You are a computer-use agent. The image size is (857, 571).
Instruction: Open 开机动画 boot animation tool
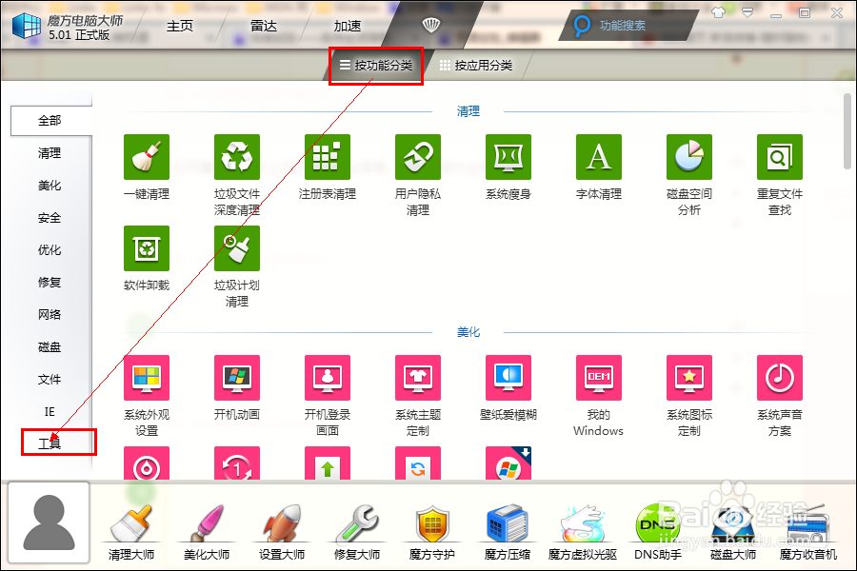(x=237, y=378)
